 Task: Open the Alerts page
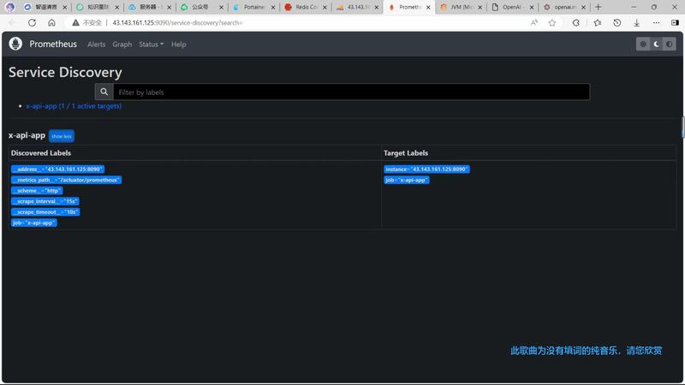96,44
